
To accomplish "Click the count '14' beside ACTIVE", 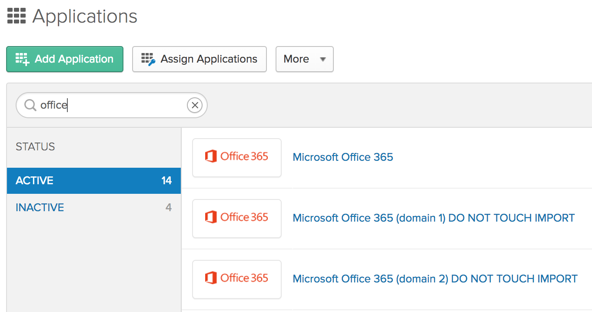I will (x=167, y=181).
